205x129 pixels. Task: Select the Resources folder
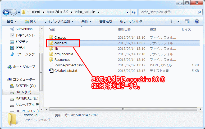pyautogui.click(x=62, y=59)
